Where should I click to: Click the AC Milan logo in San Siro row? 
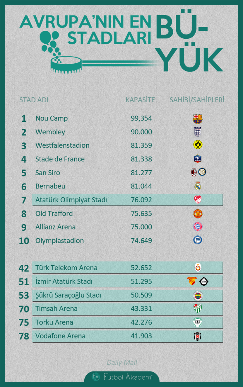point(194,172)
